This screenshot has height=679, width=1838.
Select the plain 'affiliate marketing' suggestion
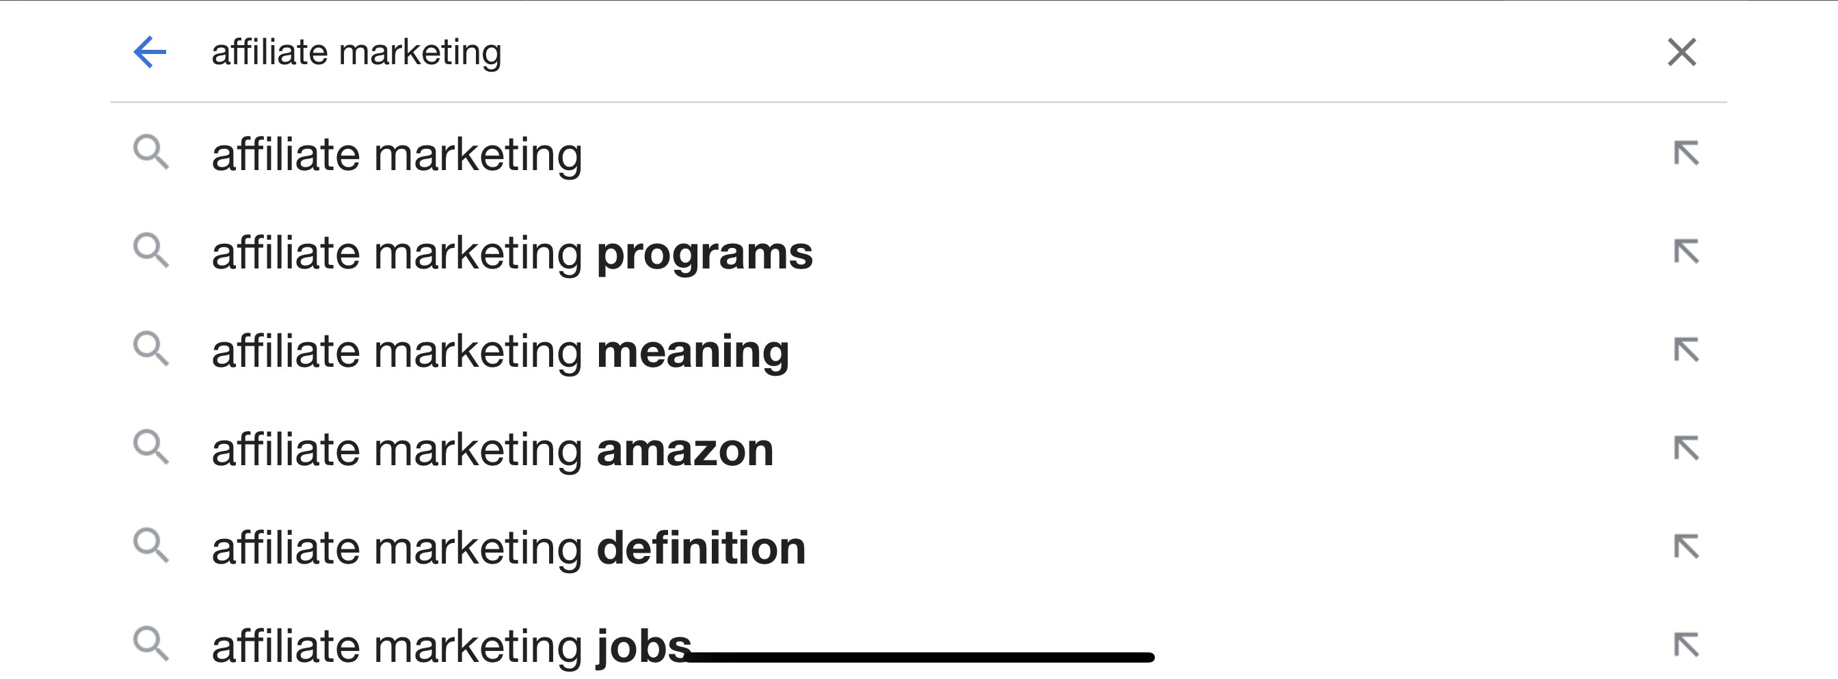[397, 154]
